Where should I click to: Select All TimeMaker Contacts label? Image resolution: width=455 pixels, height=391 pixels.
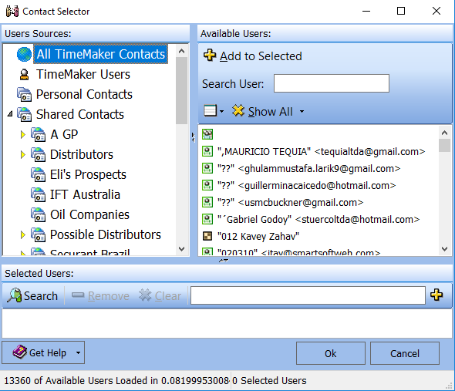click(101, 54)
